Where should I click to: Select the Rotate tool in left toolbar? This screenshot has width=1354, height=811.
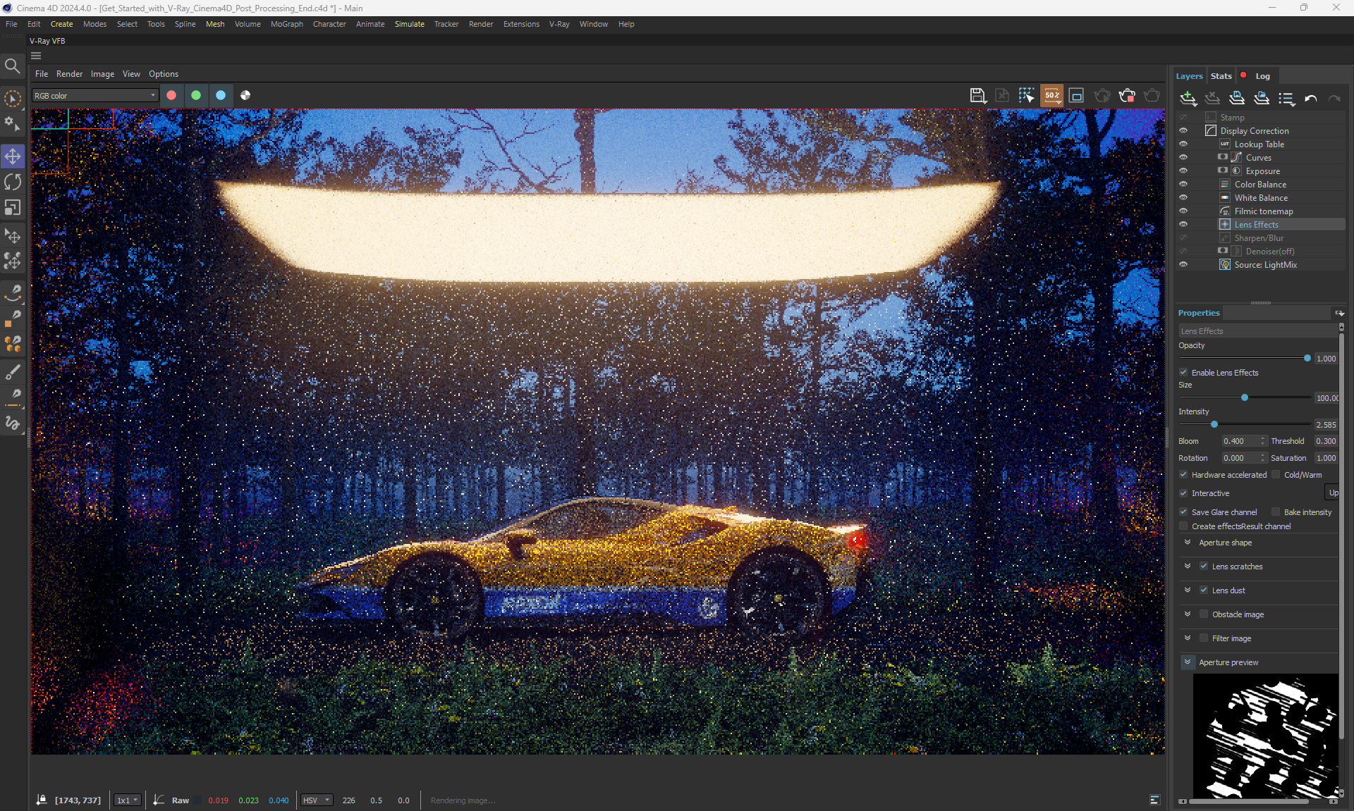click(x=13, y=182)
